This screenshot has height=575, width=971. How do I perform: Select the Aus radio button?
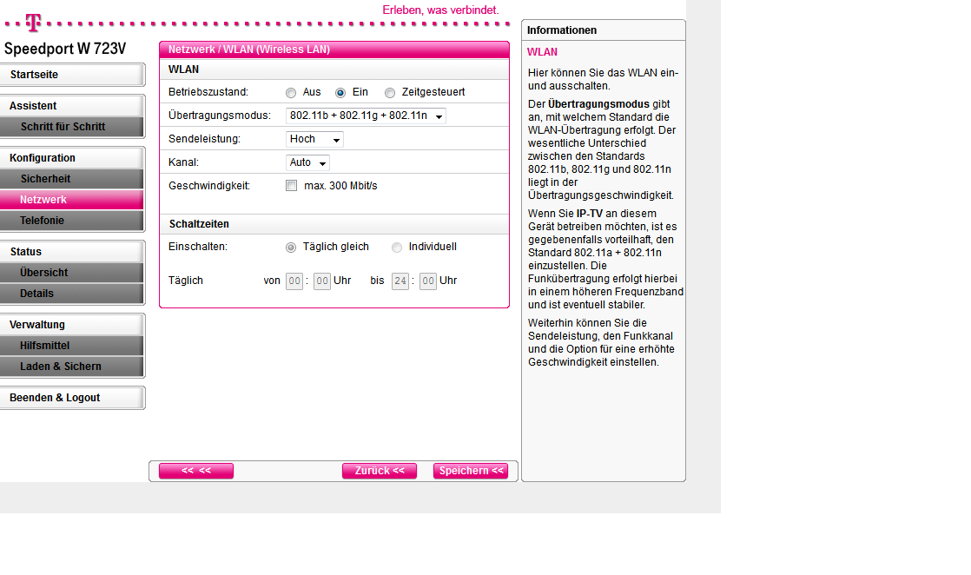291,92
